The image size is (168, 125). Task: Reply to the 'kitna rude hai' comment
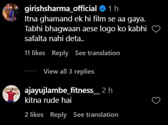(x=58, y=114)
